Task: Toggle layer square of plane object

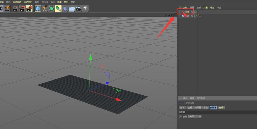Action: pyautogui.click(x=192, y=16)
